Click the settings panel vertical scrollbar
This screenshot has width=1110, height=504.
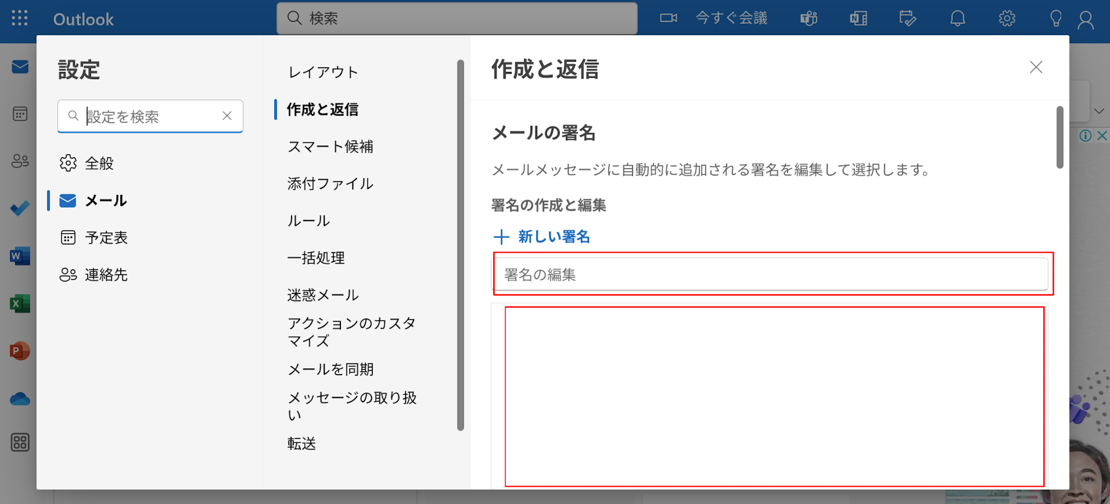coord(1060,138)
